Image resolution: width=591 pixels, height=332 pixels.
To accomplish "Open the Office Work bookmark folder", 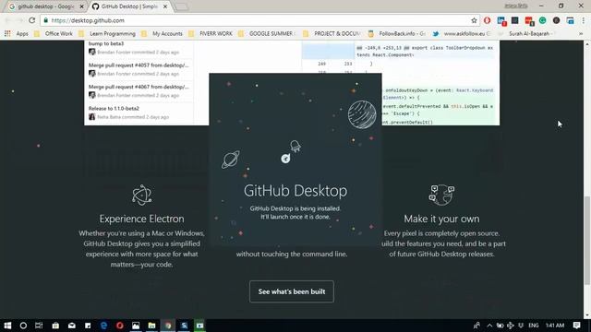I will pos(54,33).
